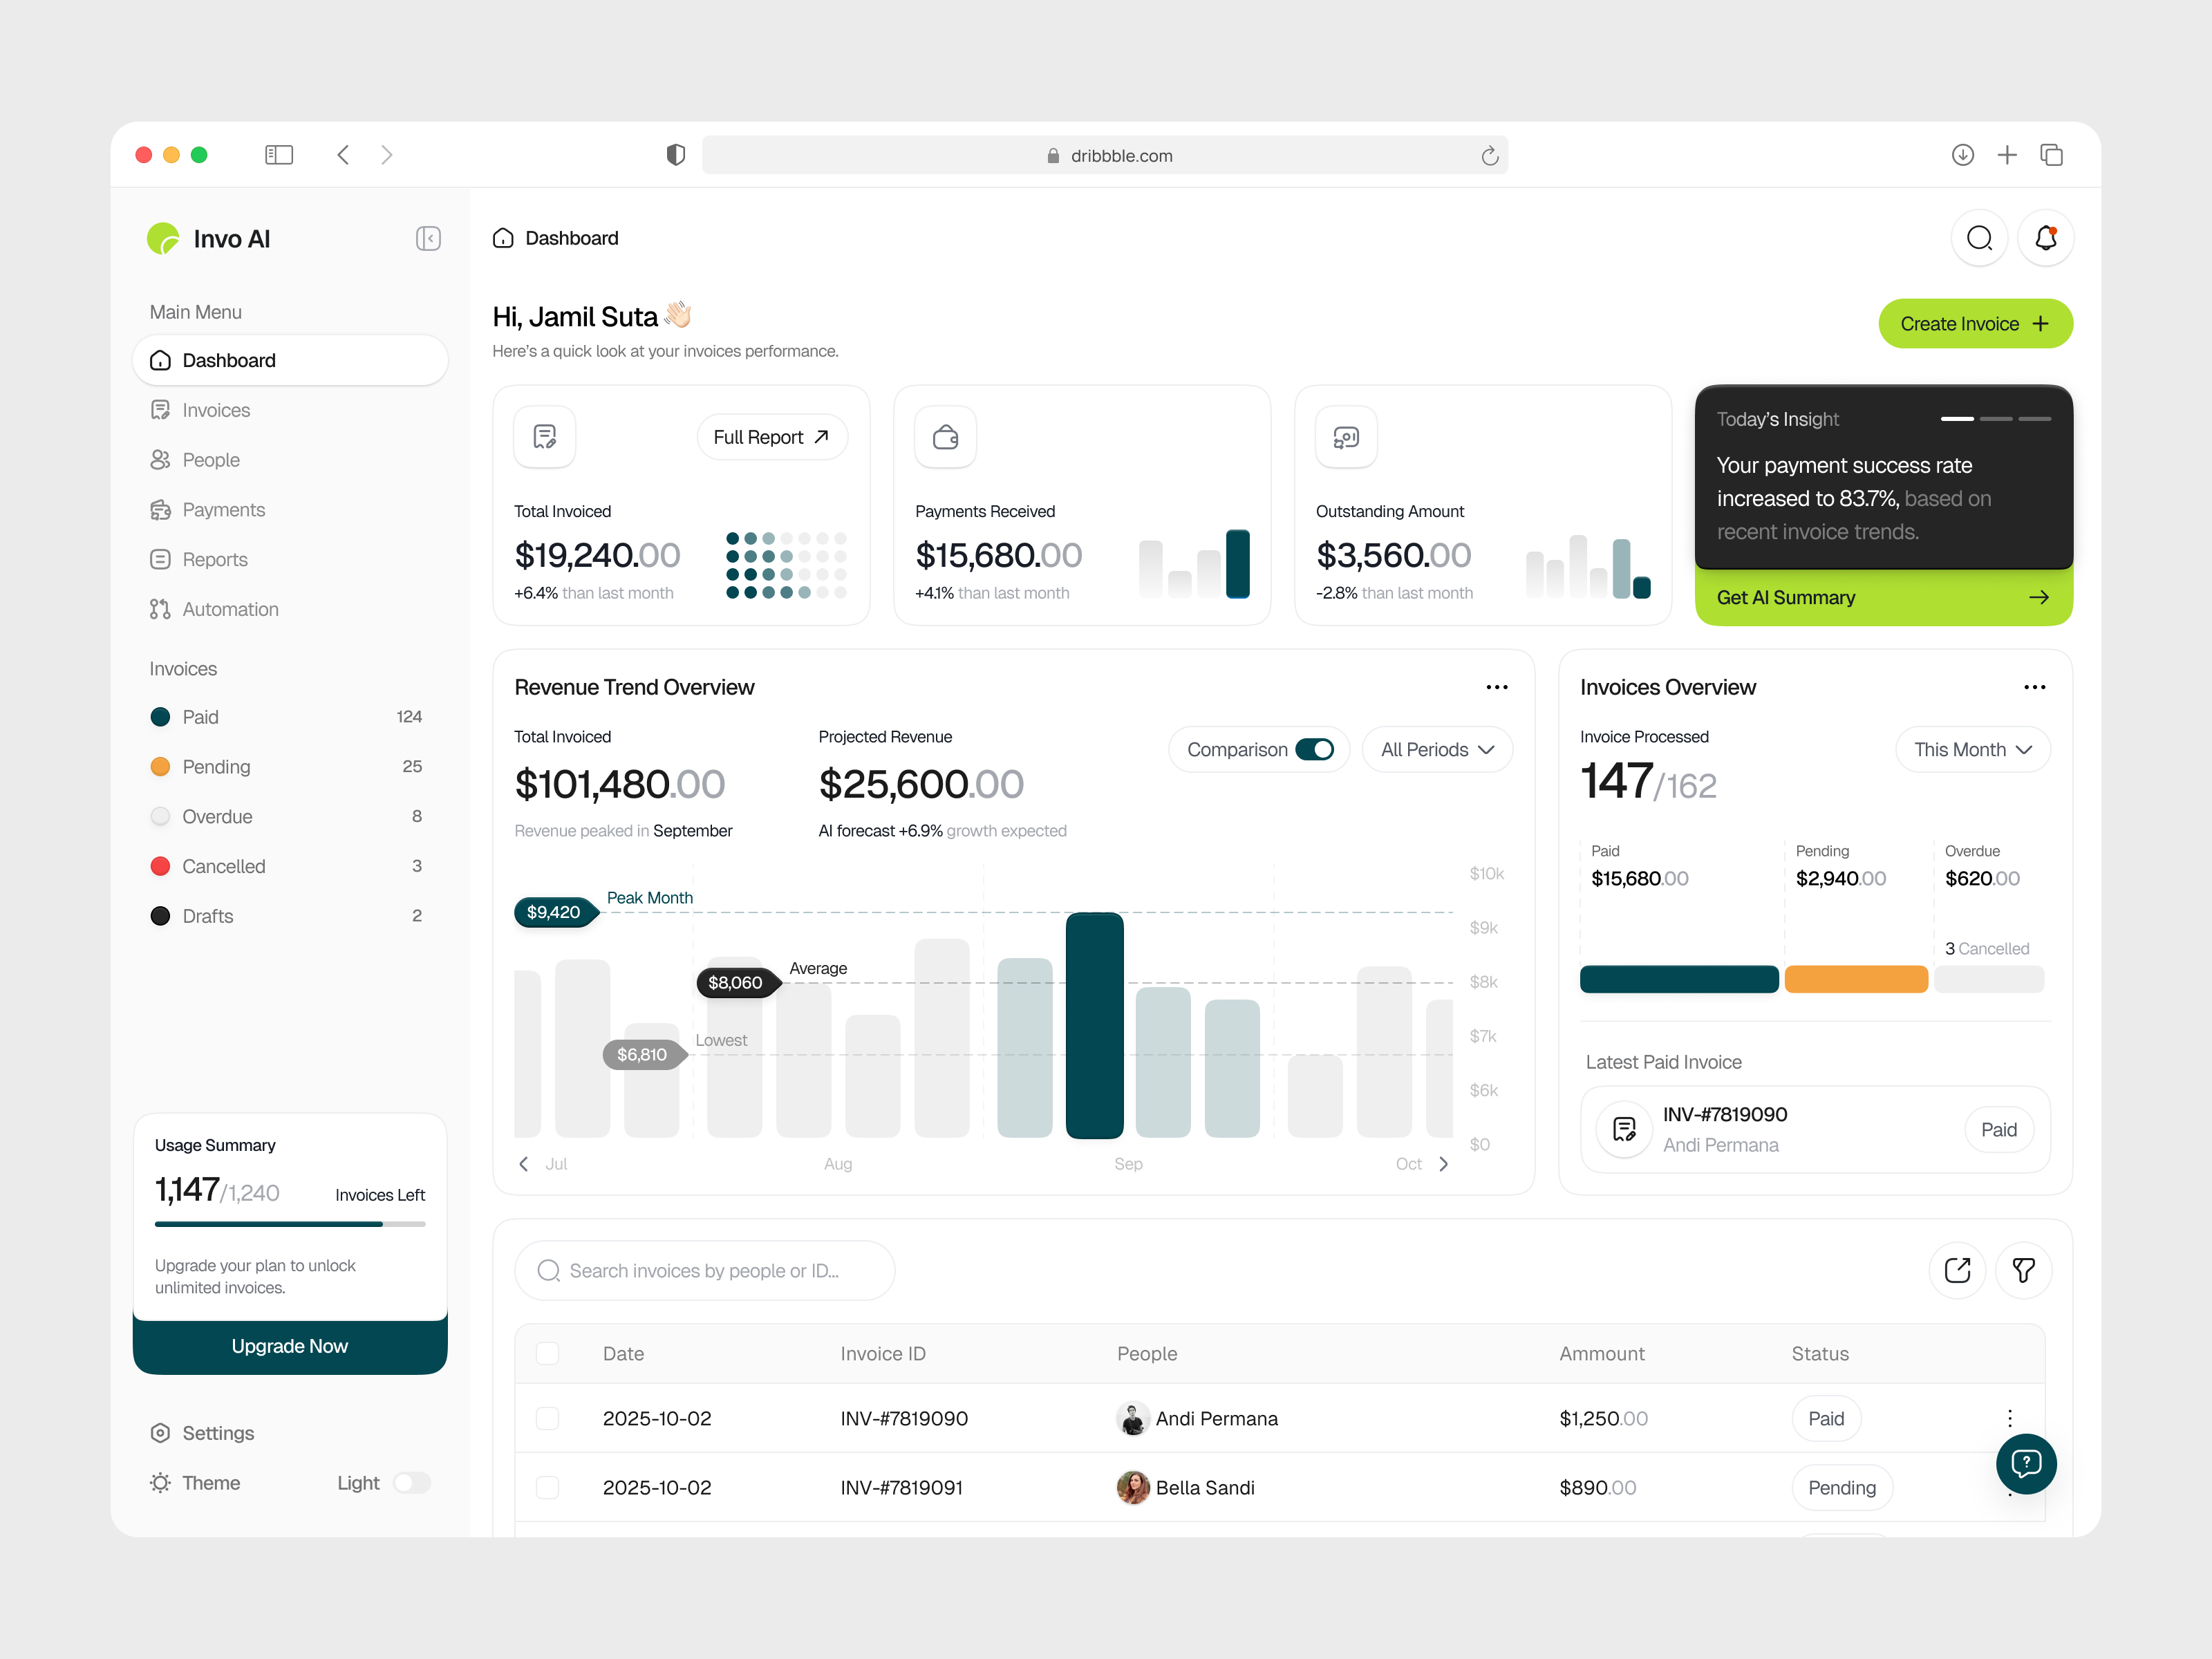2212x1659 pixels.
Task: Select People in the sidebar menu
Action: pos(211,459)
